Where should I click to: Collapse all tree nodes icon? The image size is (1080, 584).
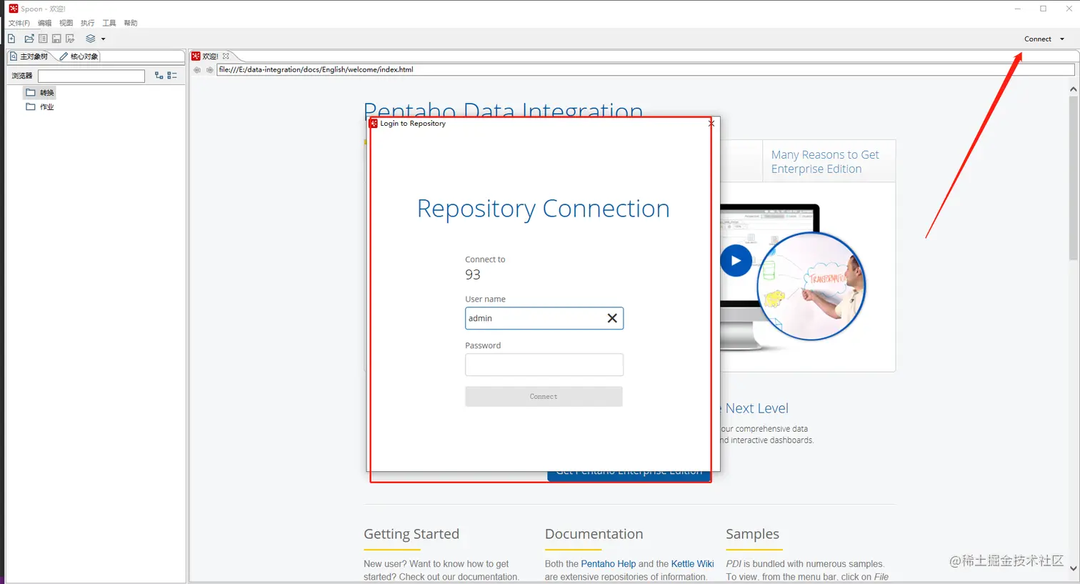[x=172, y=75]
